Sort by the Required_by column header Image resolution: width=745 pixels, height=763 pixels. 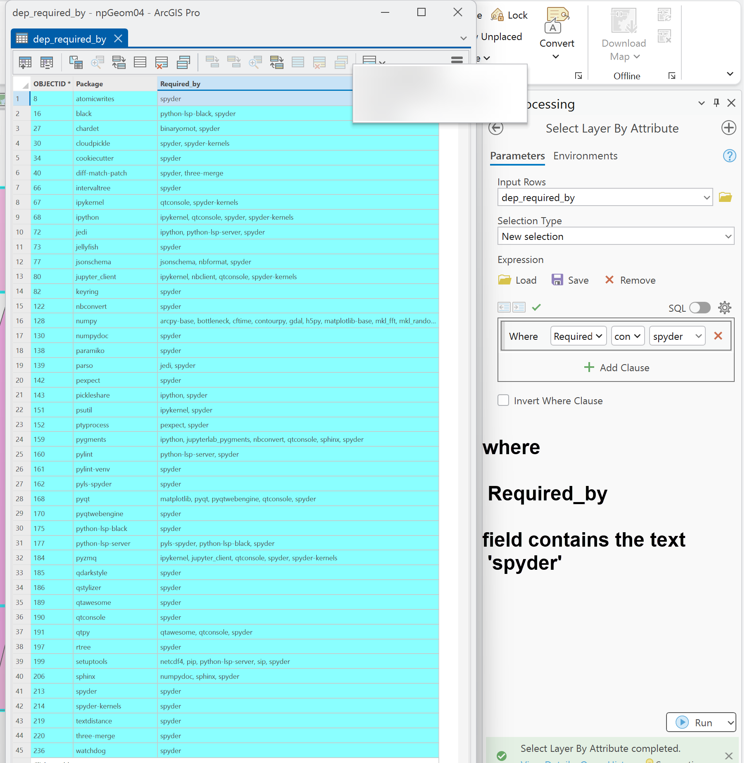255,84
